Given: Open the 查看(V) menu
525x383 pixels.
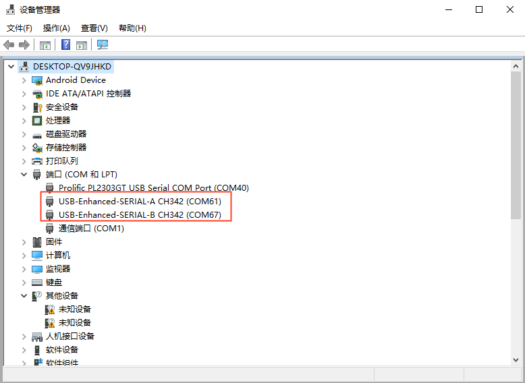Looking at the screenshot, I should pyautogui.click(x=94, y=28).
